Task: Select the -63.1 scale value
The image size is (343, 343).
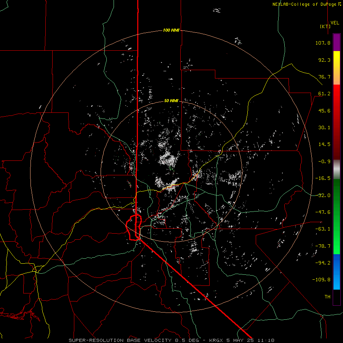Action: (x=323, y=229)
